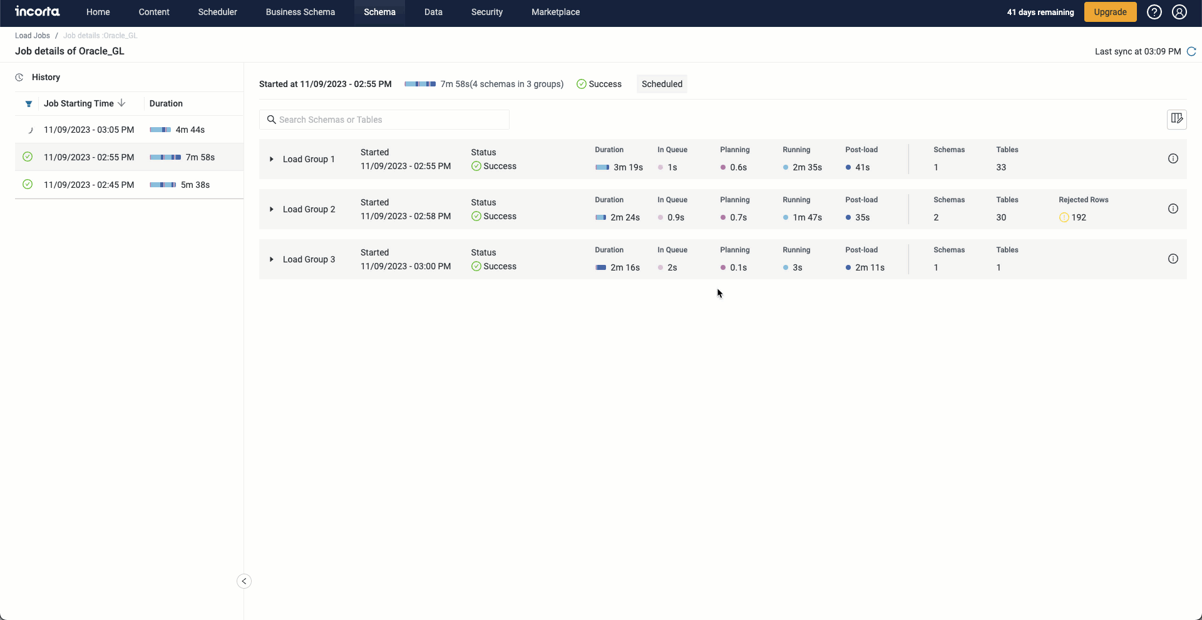Select job started 11/09/2023 - 02:55 PM

129,157
